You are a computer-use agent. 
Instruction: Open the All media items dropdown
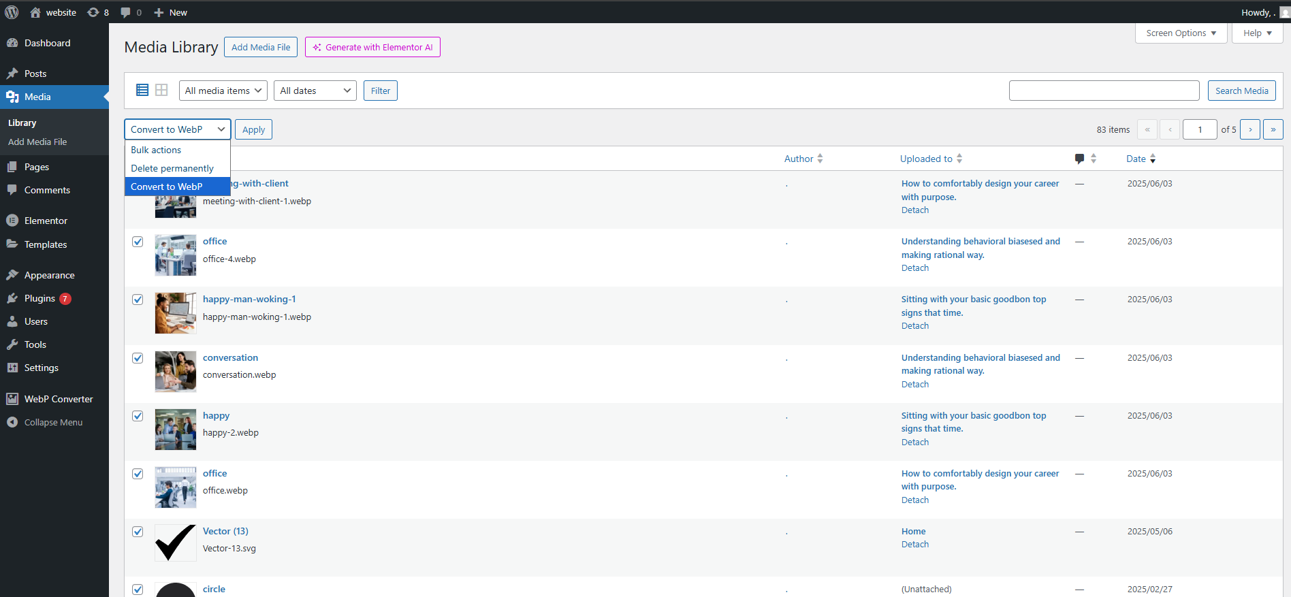223,91
